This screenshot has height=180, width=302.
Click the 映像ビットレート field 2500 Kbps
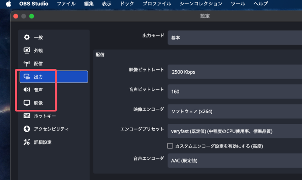coord(235,72)
